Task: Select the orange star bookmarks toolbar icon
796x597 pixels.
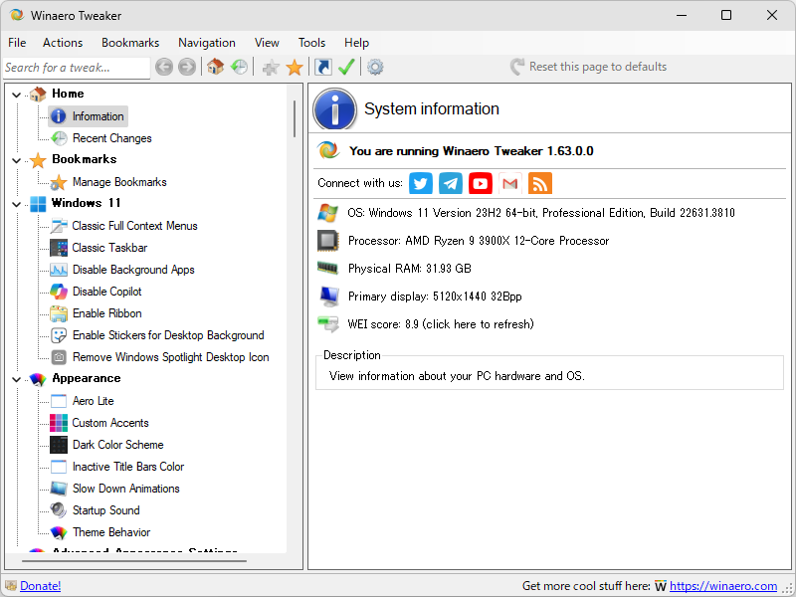Action: [x=295, y=67]
